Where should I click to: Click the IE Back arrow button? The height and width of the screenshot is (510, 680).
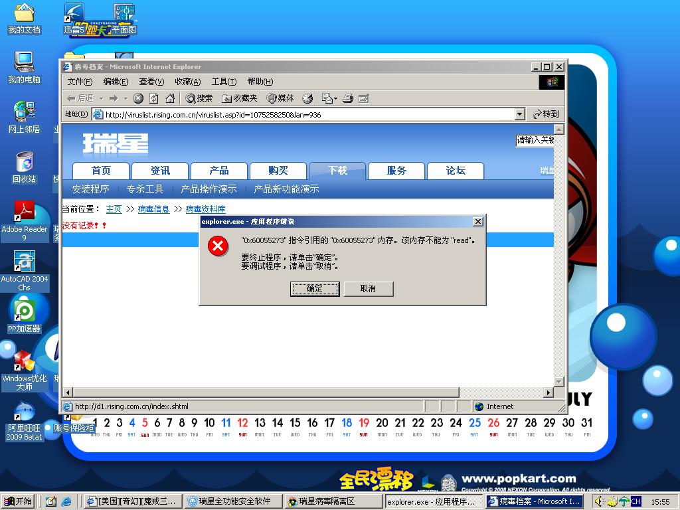pos(80,98)
